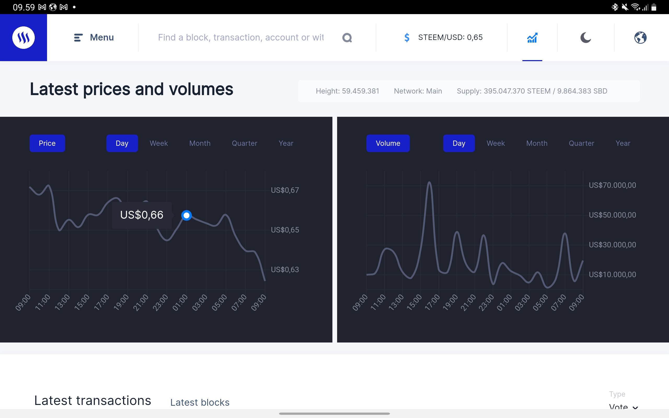Viewport: 669px width, 418px height.
Task: Tap the Bluetooth status bar icon
Action: (x=615, y=7)
